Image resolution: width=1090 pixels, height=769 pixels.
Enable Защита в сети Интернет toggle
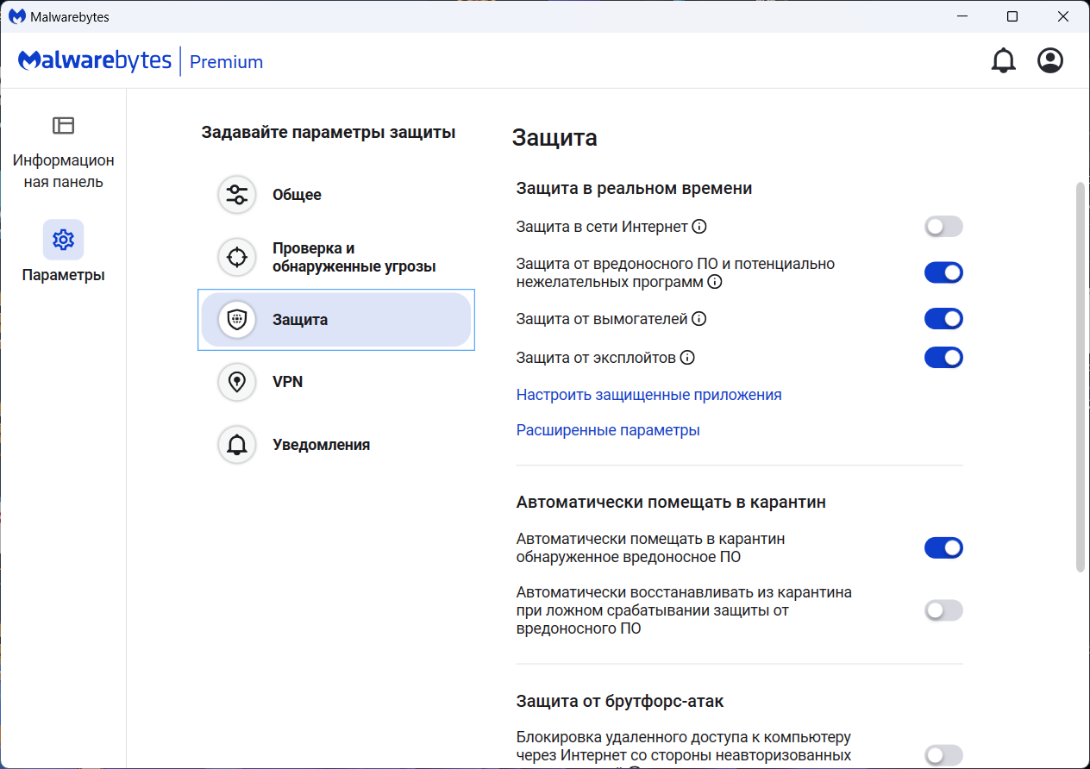click(943, 227)
